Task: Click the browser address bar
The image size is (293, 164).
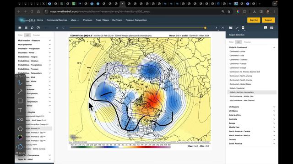Action: click(131, 11)
